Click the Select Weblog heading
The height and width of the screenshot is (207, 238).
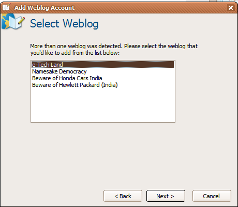[x=64, y=23]
